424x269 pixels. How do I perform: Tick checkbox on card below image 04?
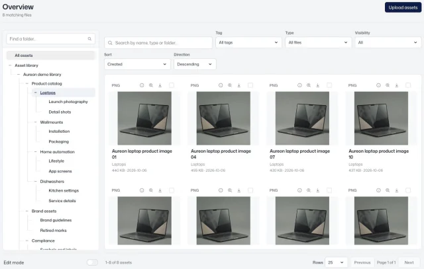coord(250,190)
